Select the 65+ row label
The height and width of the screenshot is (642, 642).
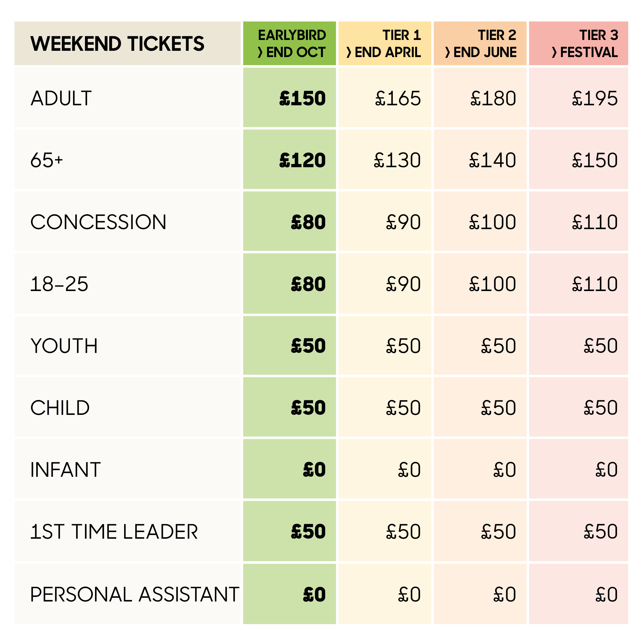coord(47,160)
